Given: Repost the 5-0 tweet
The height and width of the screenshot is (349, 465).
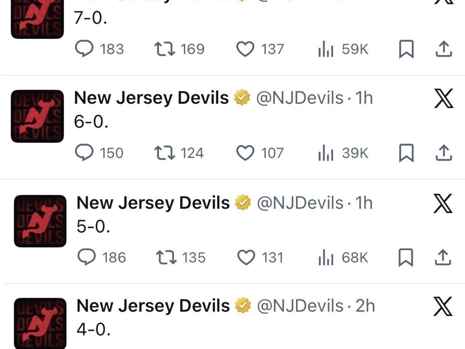Looking at the screenshot, I should pyautogui.click(x=166, y=257).
